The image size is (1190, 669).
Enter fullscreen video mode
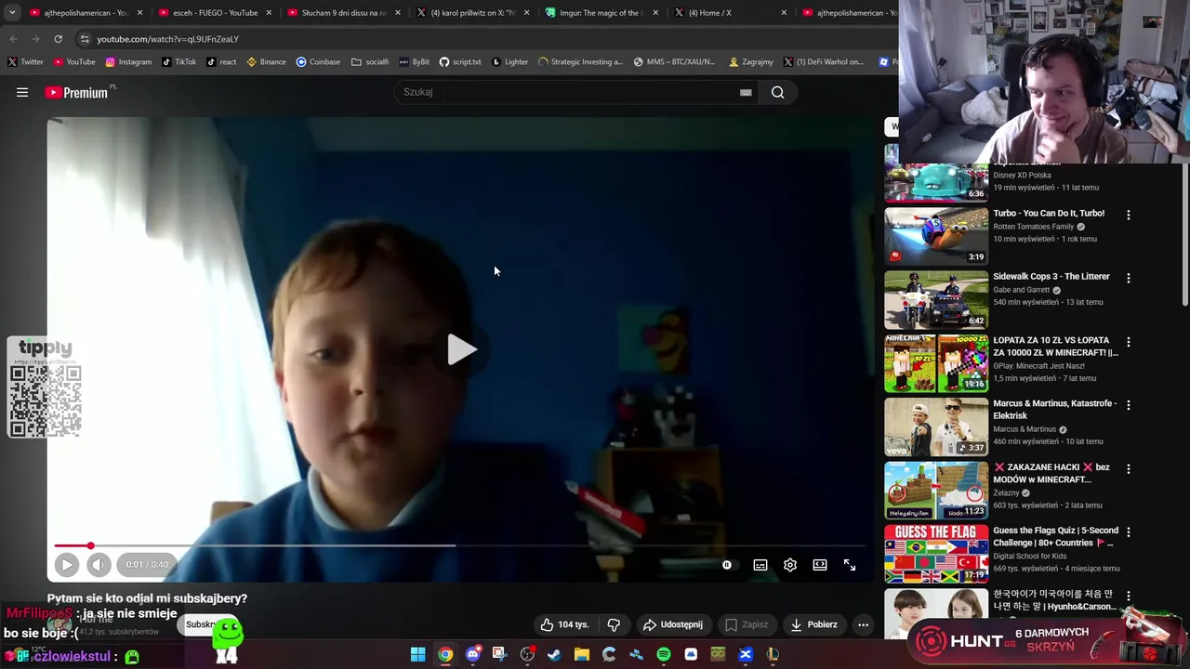(850, 565)
